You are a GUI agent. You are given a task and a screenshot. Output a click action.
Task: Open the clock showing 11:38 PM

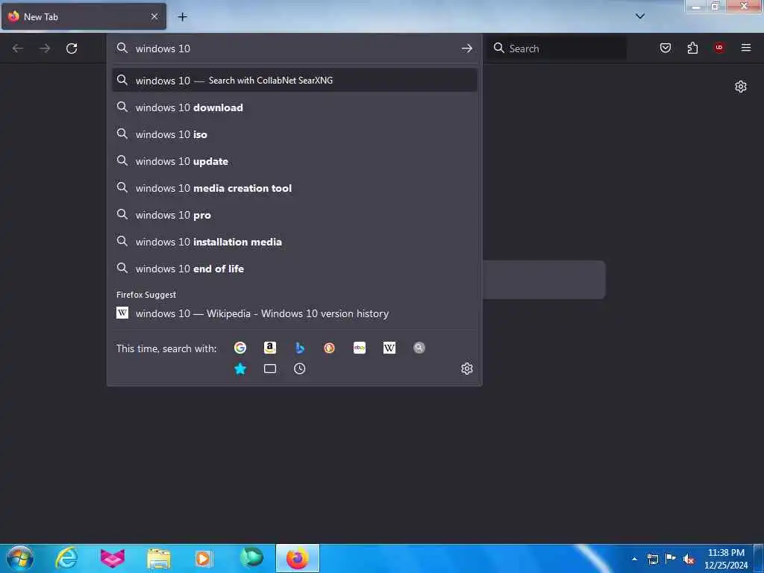coord(726,559)
